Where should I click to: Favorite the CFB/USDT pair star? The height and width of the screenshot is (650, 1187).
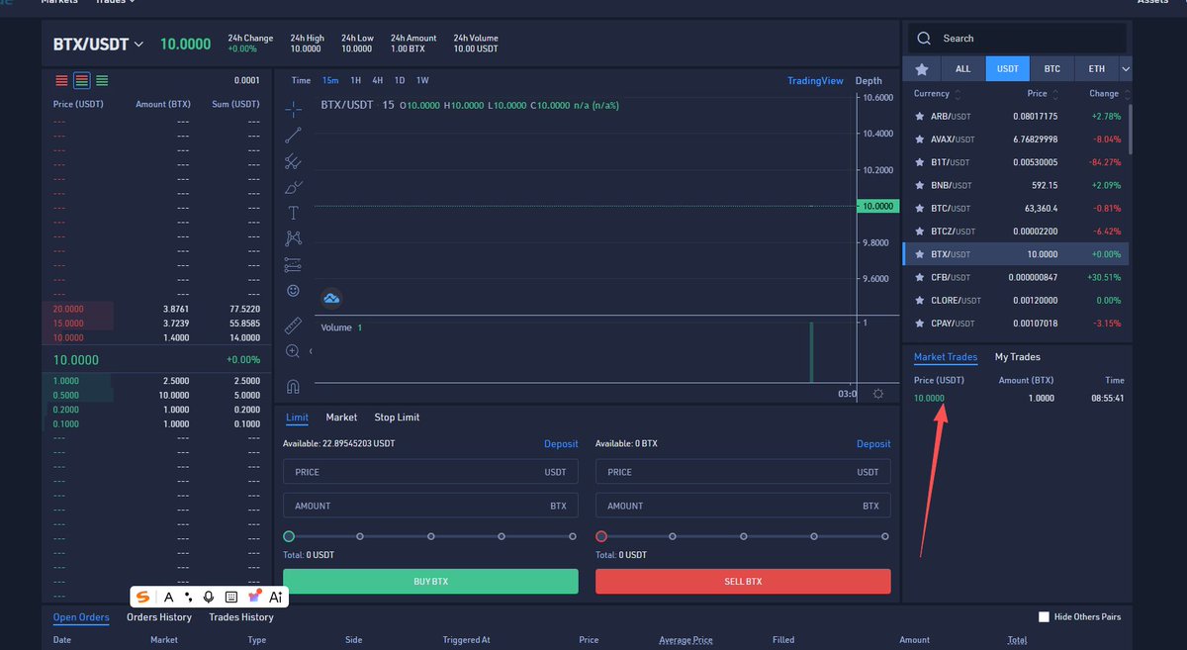(920, 277)
